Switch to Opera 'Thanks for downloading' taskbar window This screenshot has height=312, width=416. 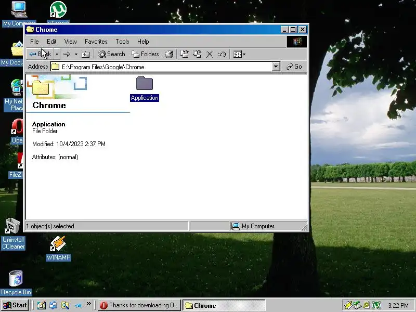point(139,305)
